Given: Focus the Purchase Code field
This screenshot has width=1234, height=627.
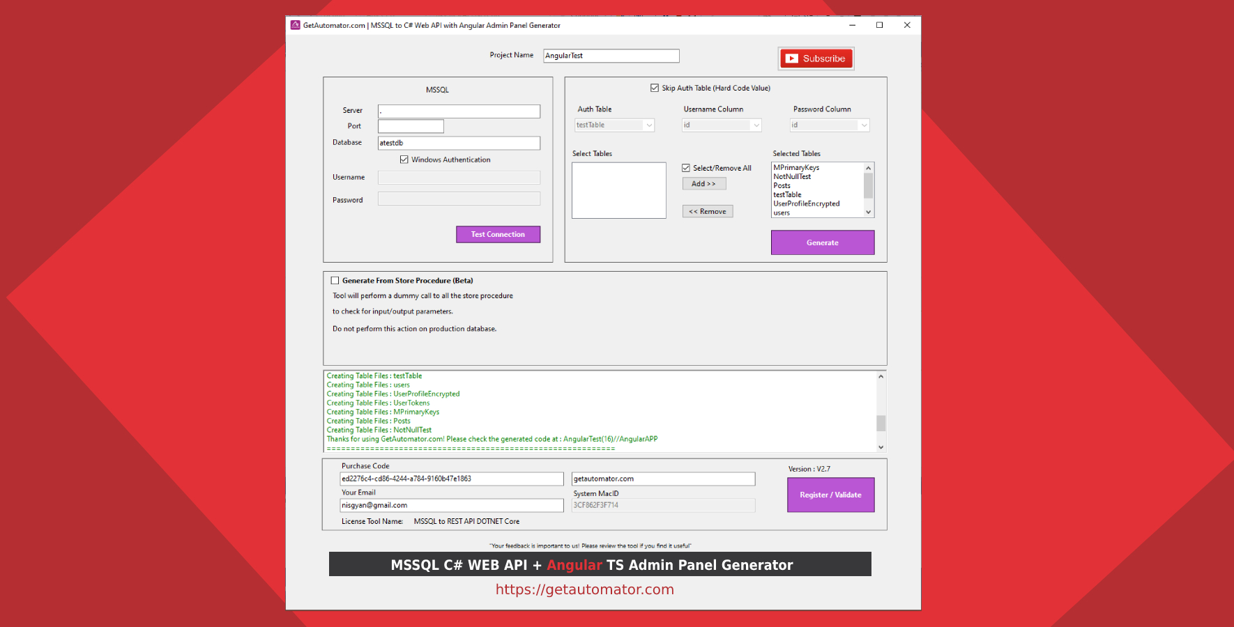Looking at the screenshot, I should pyautogui.click(x=452, y=479).
